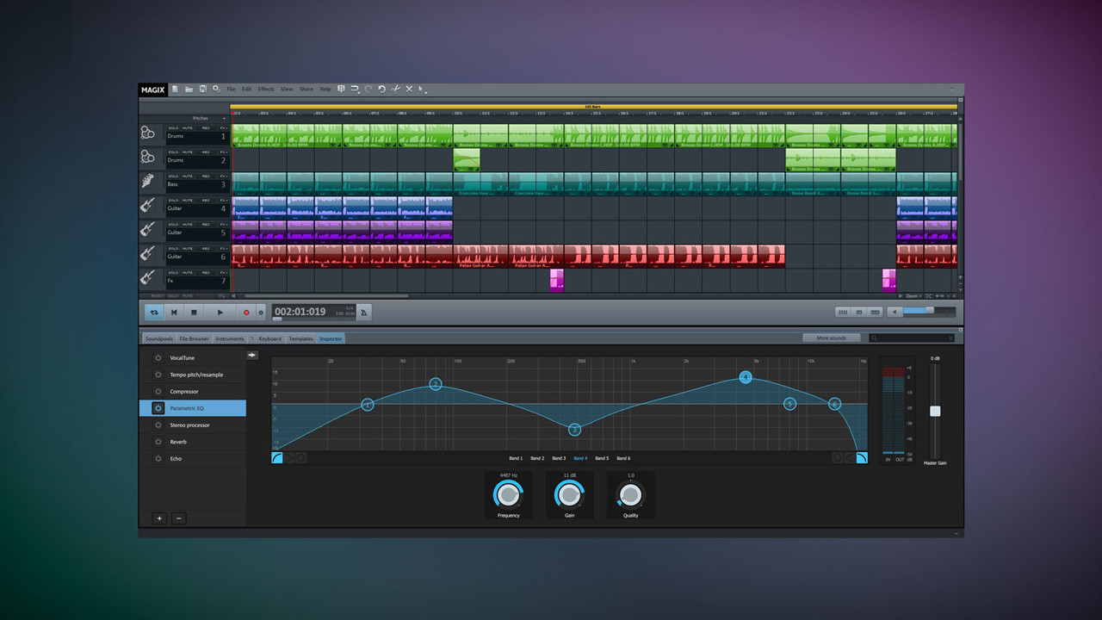This screenshot has width=1102, height=620.
Task: Select EQ node 3 on the curve
Action: (x=575, y=430)
